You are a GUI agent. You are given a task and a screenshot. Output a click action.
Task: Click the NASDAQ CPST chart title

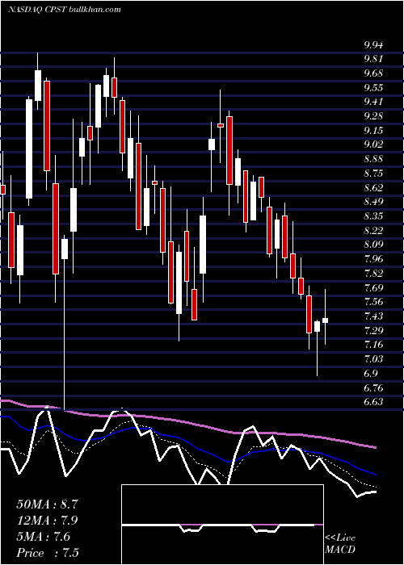64,9
